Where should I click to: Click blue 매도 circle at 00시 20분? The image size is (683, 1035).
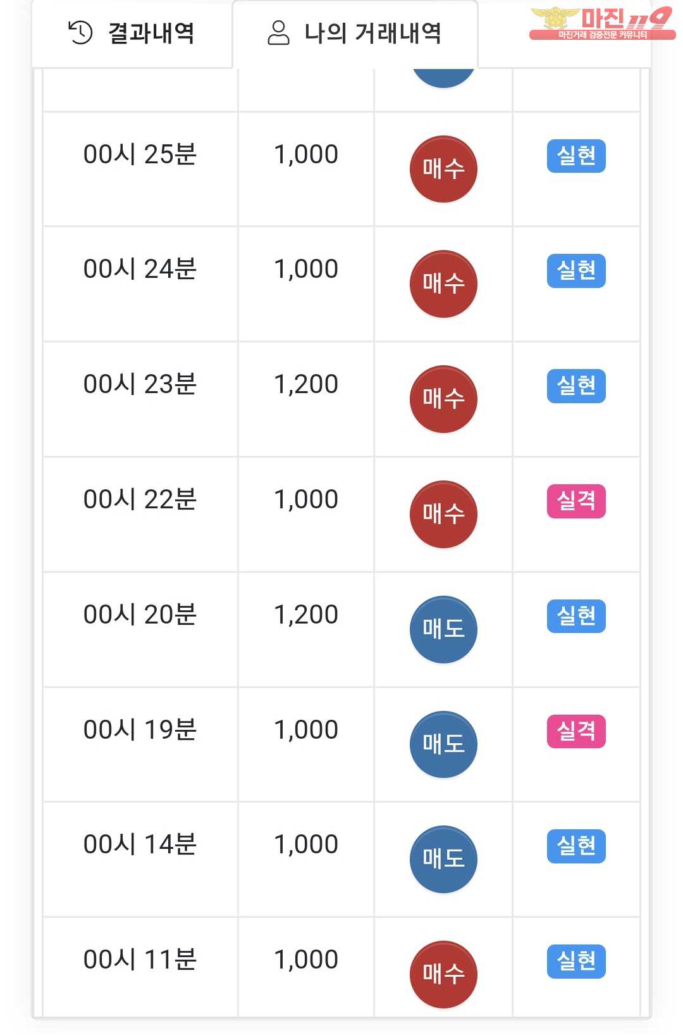(443, 629)
